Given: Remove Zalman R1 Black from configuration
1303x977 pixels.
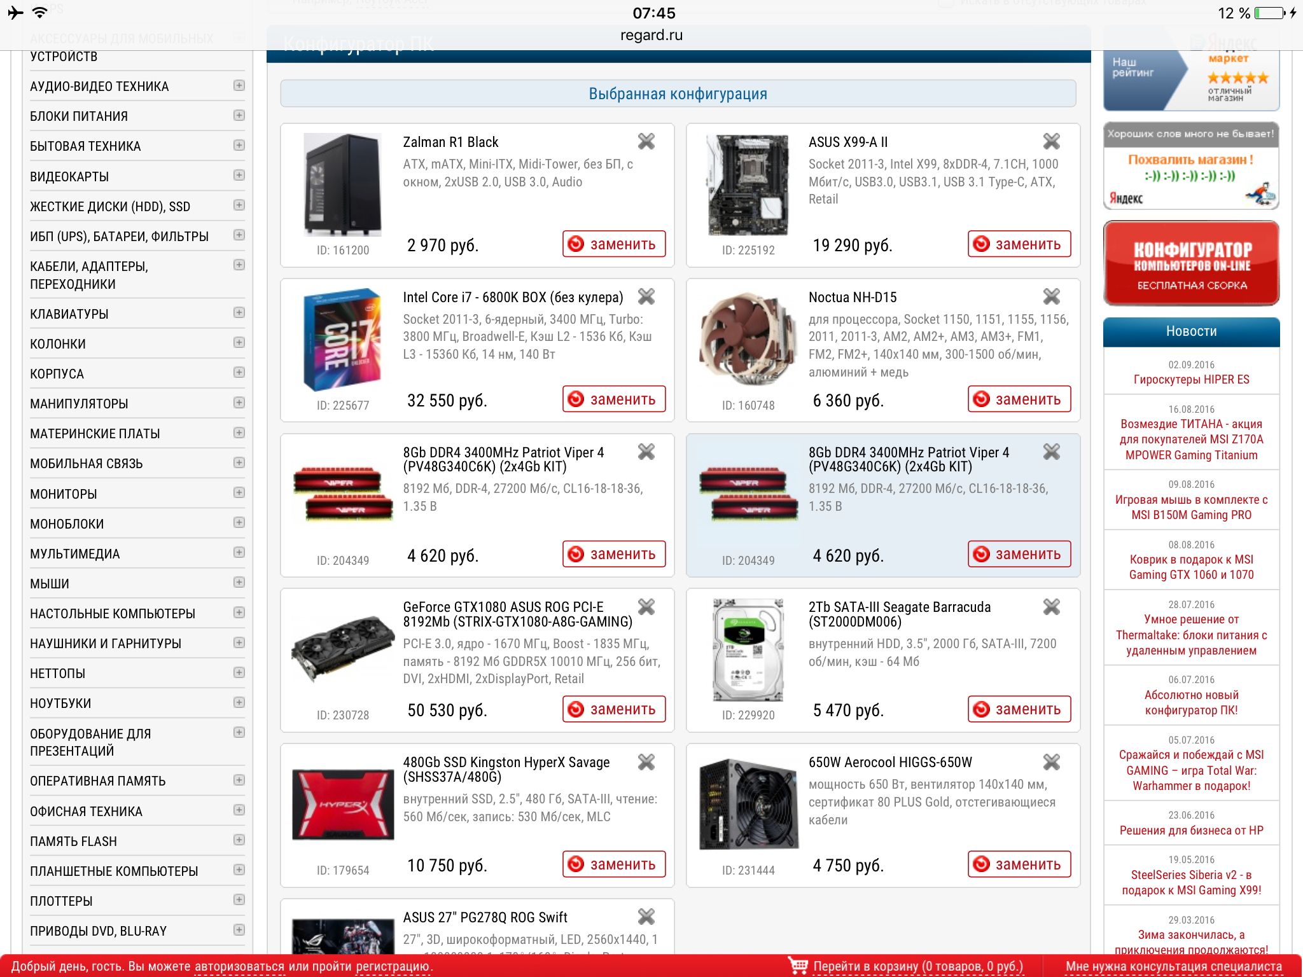Looking at the screenshot, I should click(646, 141).
